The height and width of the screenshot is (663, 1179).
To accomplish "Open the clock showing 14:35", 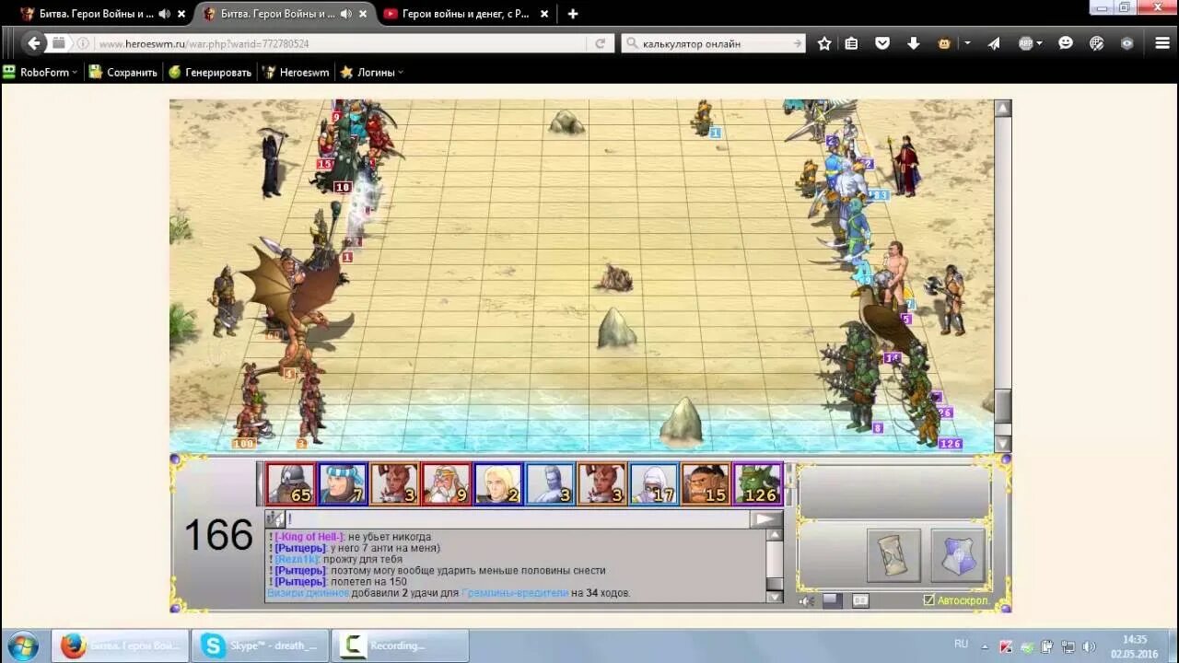I will [x=1135, y=646].
